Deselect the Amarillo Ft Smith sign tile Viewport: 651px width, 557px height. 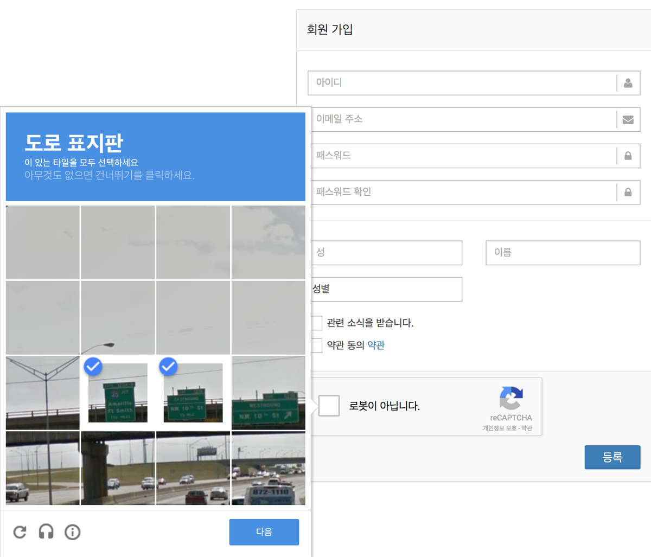coord(118,393)
